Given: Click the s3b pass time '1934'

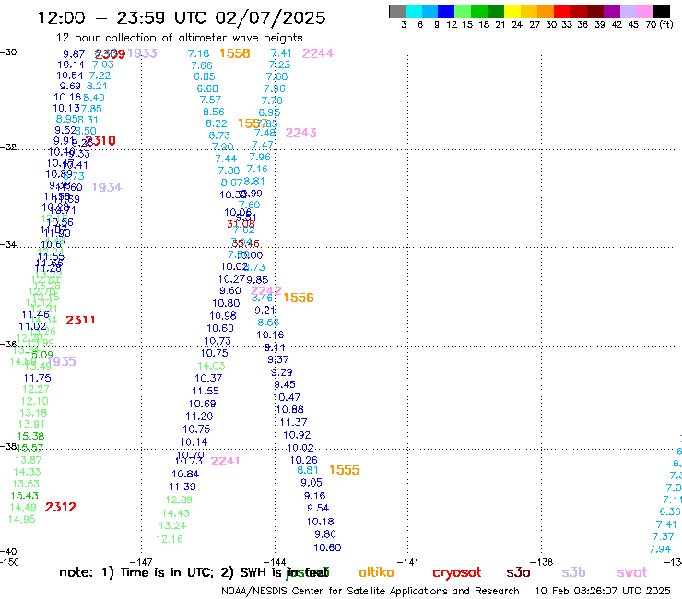Looking at the screenshot, I should pos(108,187).
